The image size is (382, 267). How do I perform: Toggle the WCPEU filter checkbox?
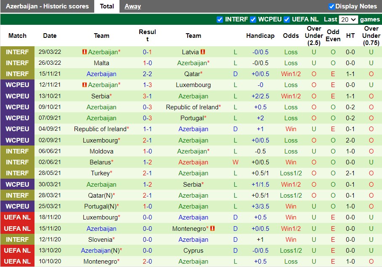click(253, 19)
